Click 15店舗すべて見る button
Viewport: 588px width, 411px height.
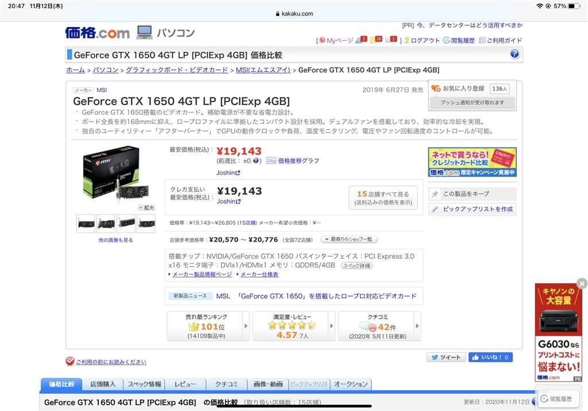click(x=382, y=196)
